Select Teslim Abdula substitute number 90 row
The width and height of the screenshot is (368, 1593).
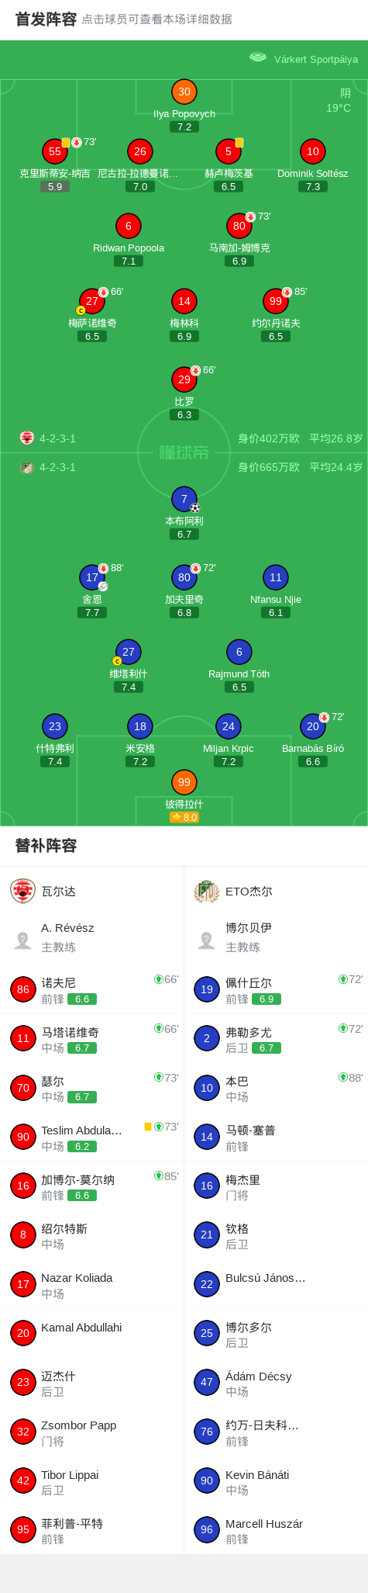point(92,1137)
